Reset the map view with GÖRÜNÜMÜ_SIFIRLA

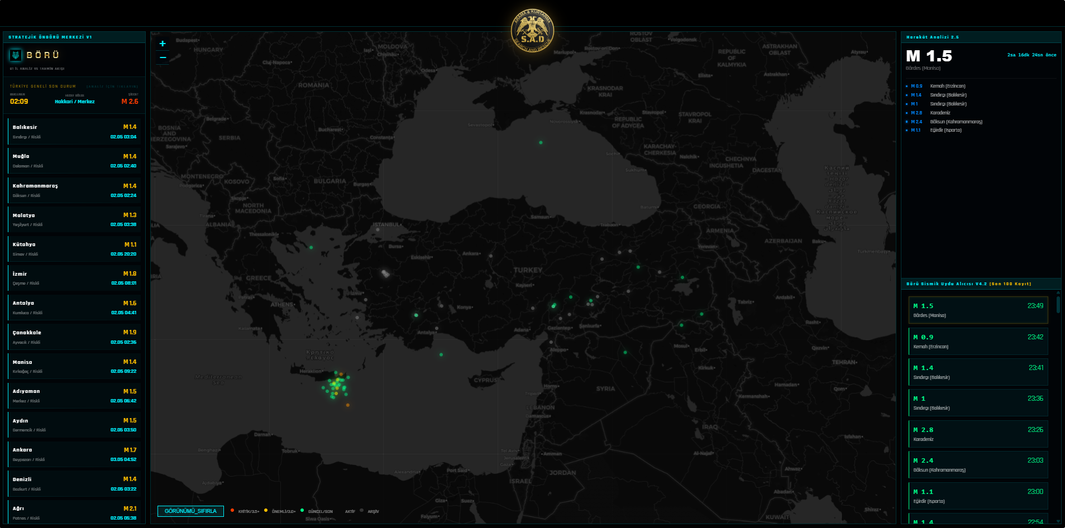point(190,511)
